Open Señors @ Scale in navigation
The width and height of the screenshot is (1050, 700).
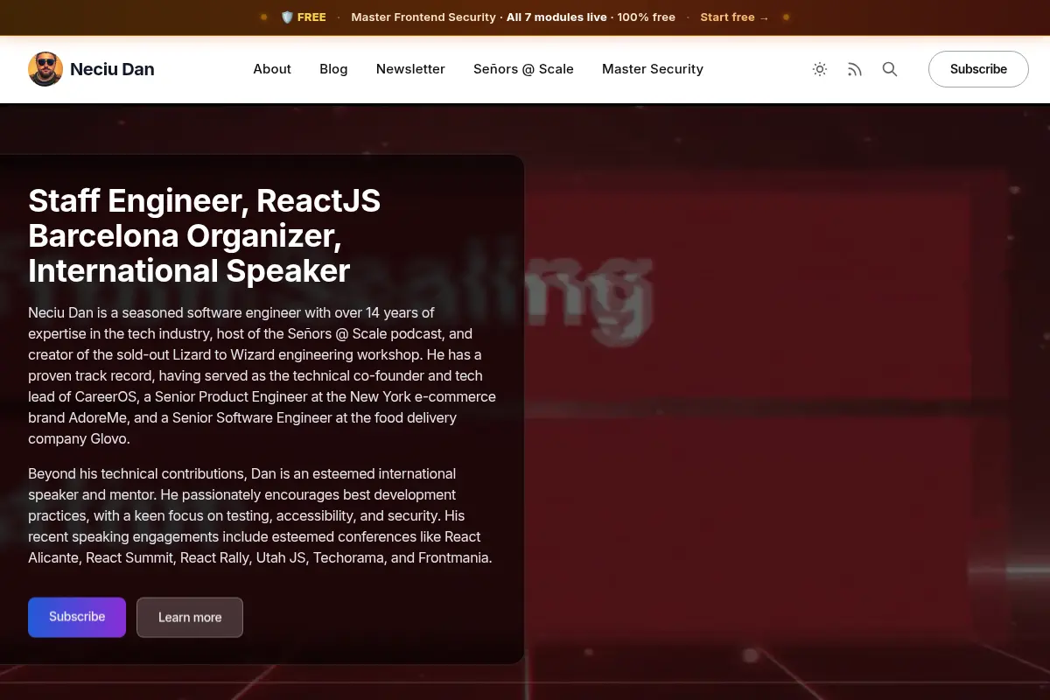(x=523, y=69)
